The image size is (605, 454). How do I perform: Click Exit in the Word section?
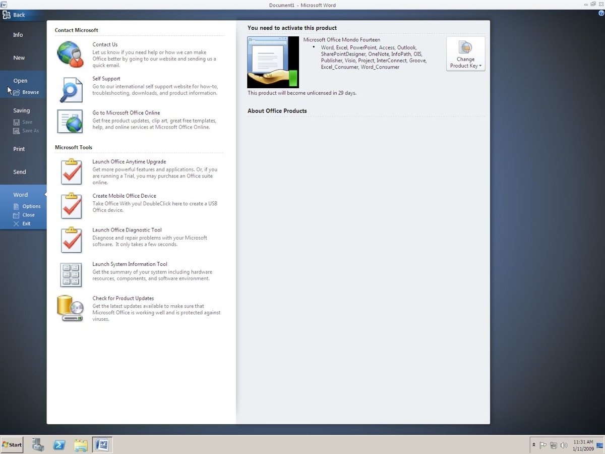(x=26, y=223)
